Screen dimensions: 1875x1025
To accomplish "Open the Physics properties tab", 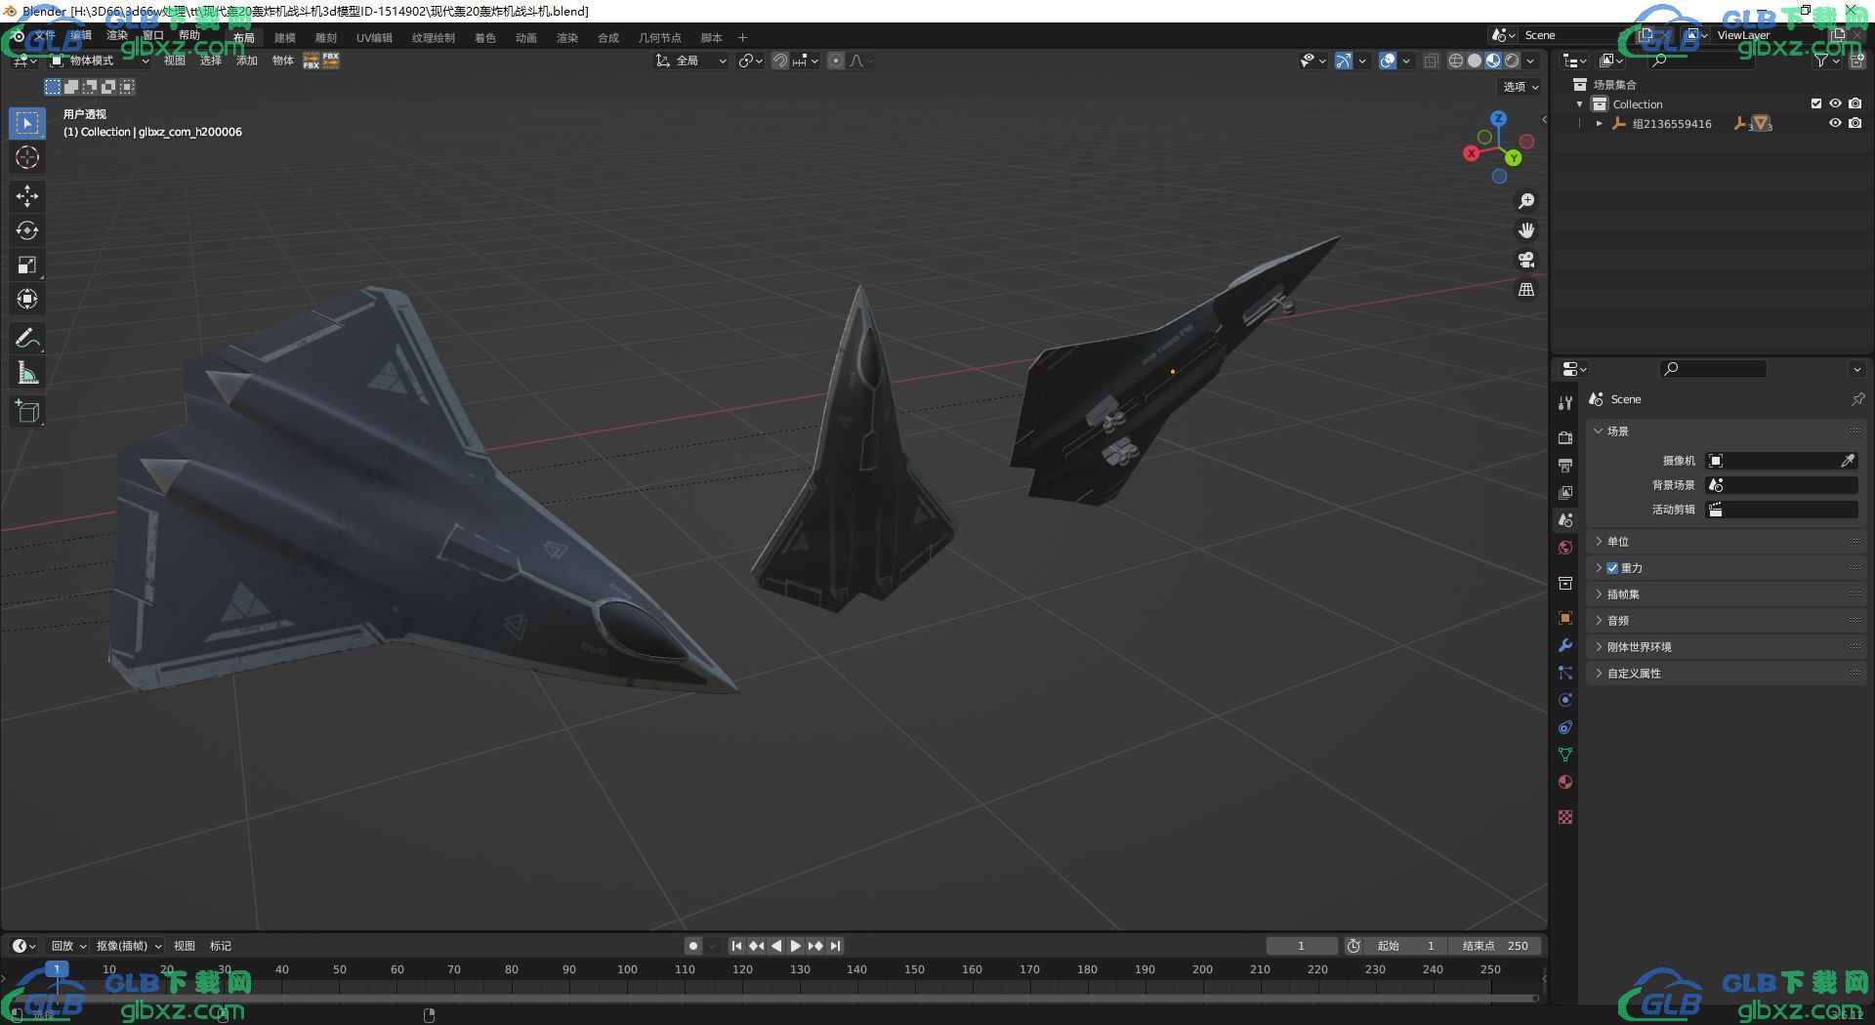I will point(1565,700).
